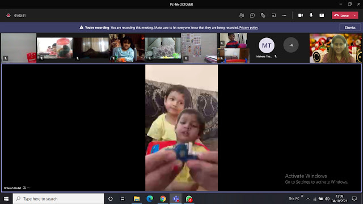Click the main speaker video feed

click(x=181, y=127)
